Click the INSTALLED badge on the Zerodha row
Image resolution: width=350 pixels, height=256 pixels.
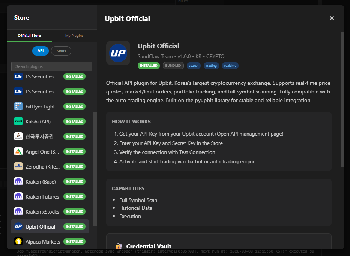[74, 166]
